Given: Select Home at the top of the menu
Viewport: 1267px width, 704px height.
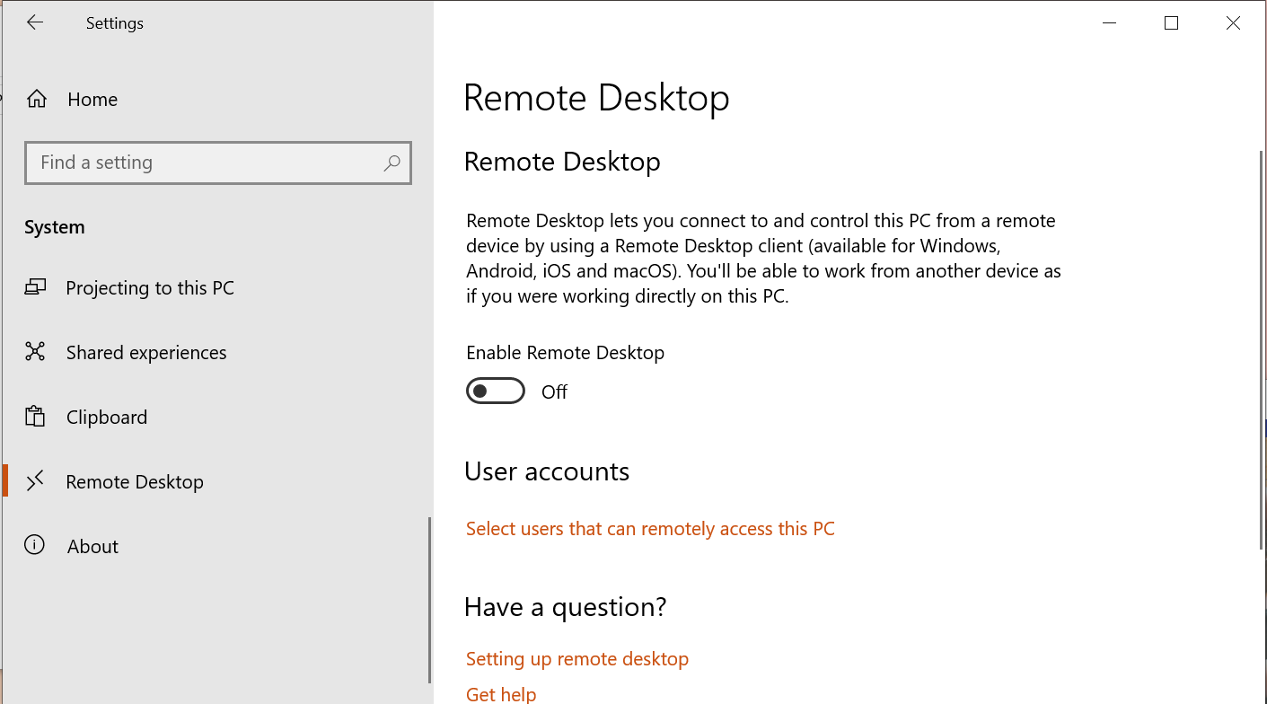Looking at the screenshot, I should tap(92, 99).
